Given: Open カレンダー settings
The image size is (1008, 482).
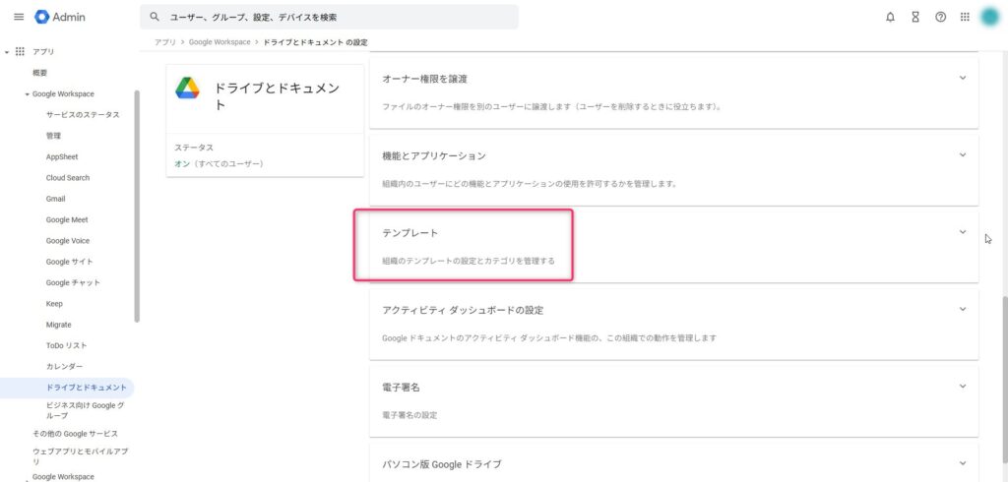Looking at the screenshot, I should click(x=64, y=366).
